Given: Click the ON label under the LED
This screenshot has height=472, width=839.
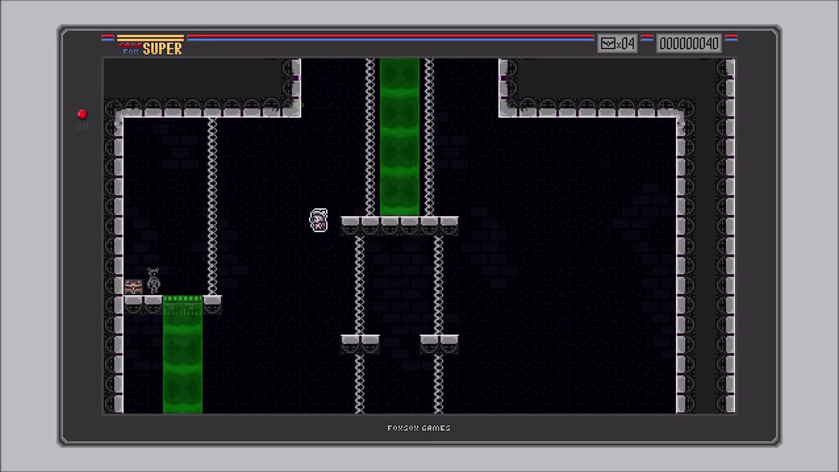Looking at the screenshot, I should click(x=82, y=126).
